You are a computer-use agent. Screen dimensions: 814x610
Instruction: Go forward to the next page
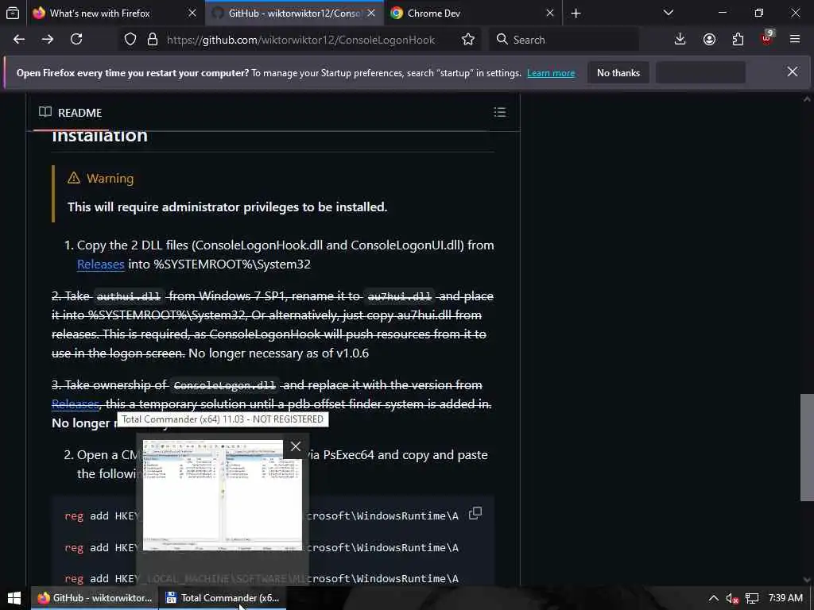[48, 40]
